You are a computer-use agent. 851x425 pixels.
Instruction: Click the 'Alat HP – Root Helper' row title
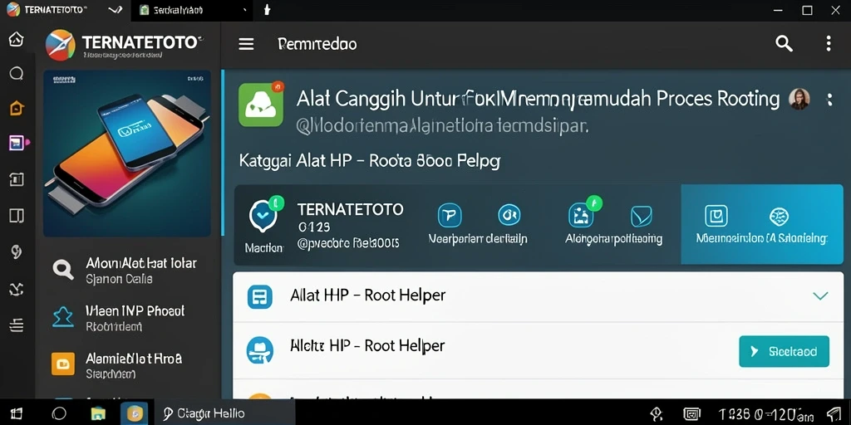367,296
